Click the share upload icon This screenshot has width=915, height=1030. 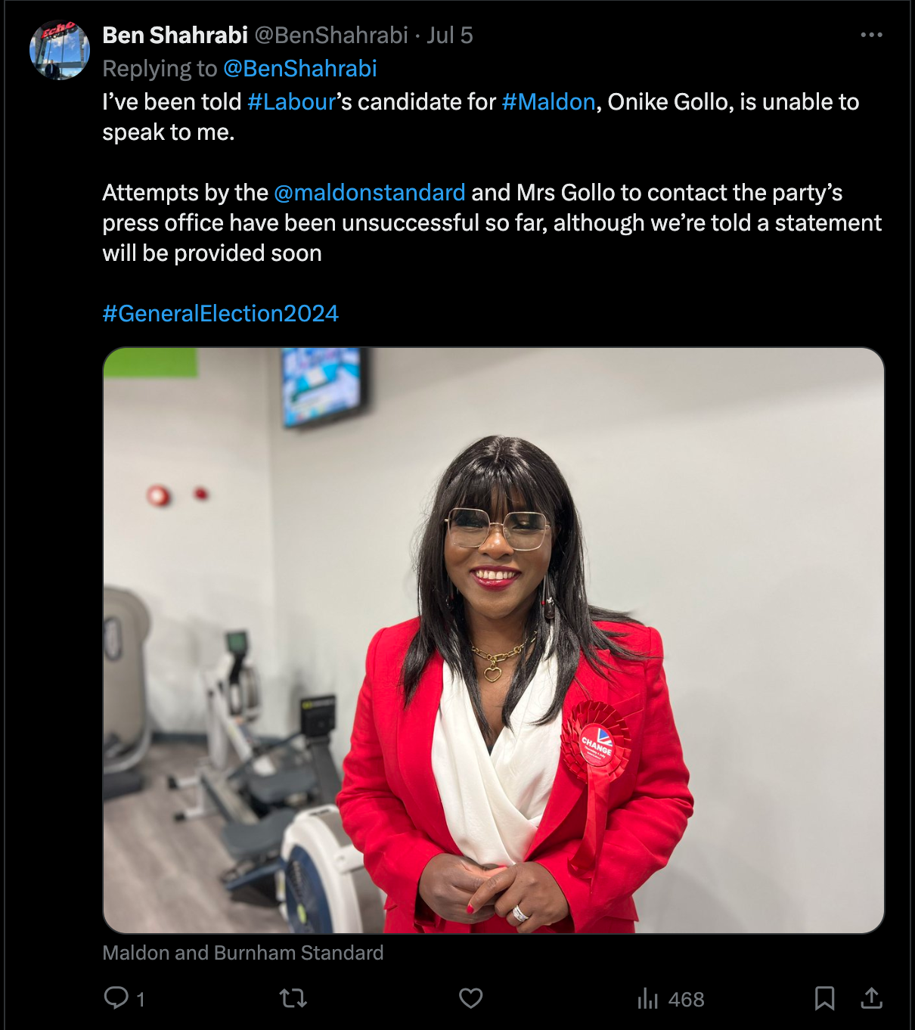click(x=872, y=998)
